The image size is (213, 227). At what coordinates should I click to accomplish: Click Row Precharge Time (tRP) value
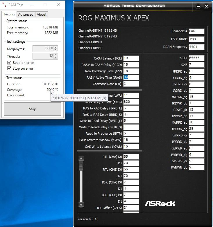pyautogui.click(x=131, y=71)
